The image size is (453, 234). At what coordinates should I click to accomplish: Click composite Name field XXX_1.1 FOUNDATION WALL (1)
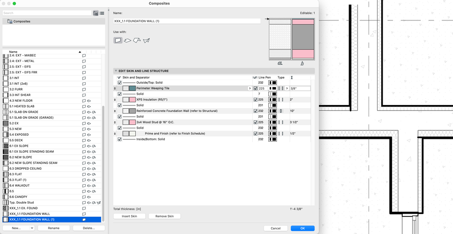coord(187,21)
